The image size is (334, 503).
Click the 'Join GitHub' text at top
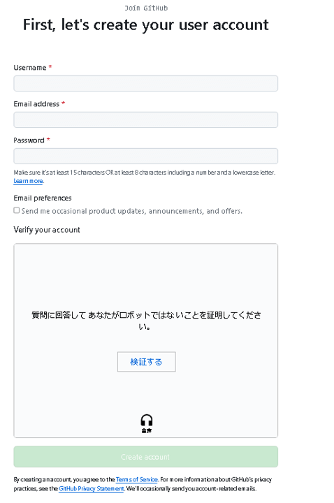pyautogui.click(x=146, y=8)
